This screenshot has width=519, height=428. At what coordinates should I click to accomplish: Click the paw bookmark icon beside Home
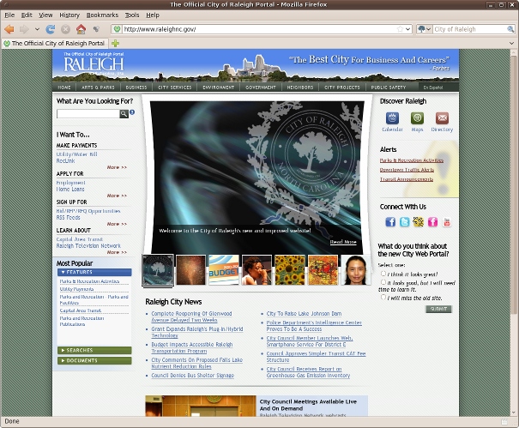(x=96, y=29)
